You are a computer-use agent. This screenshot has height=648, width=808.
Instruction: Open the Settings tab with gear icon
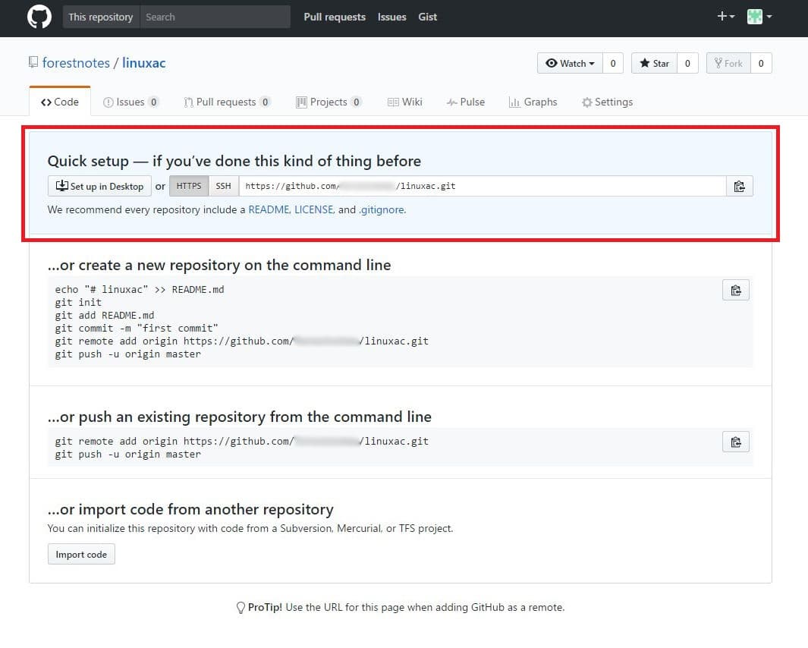607,102
